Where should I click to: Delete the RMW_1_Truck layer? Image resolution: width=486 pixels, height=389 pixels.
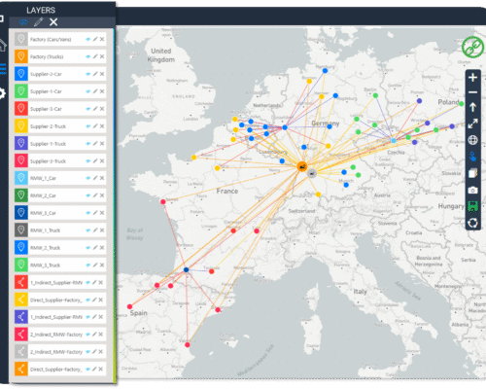102,230
